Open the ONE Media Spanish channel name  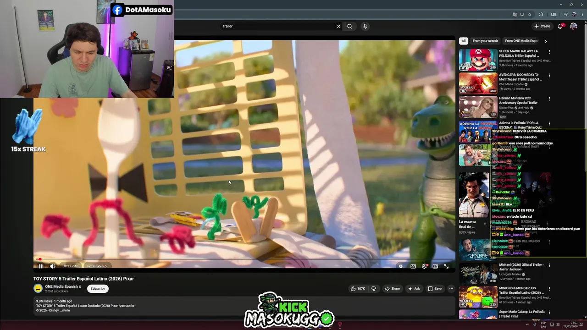coord(61,286)
